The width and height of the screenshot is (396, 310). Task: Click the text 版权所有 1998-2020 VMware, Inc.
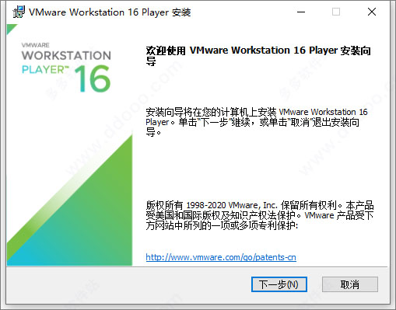tap(212, 205)
